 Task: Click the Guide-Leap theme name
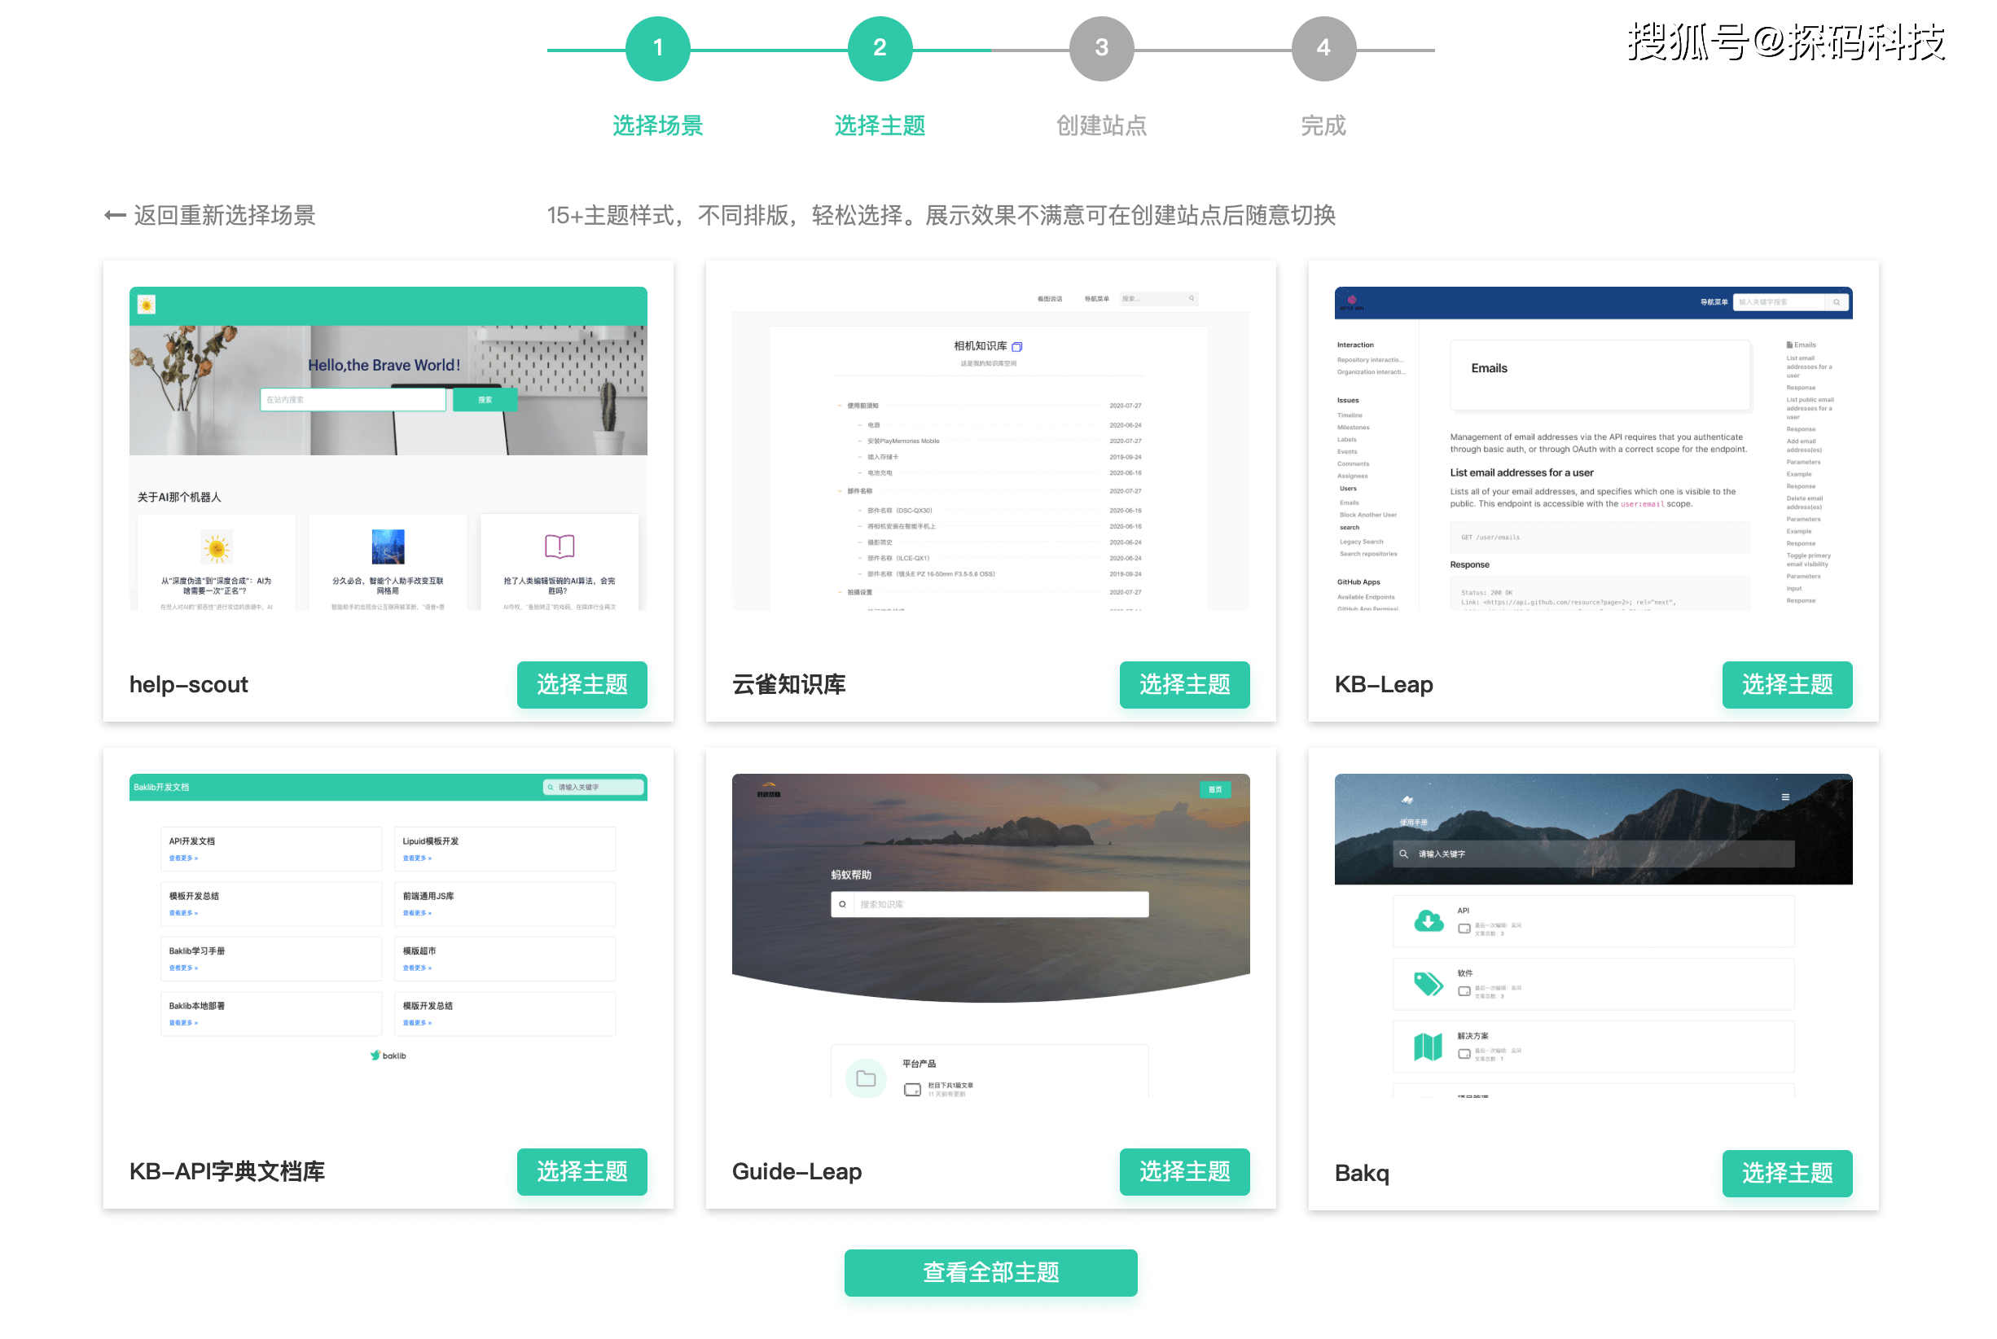tap(797, 1170)
